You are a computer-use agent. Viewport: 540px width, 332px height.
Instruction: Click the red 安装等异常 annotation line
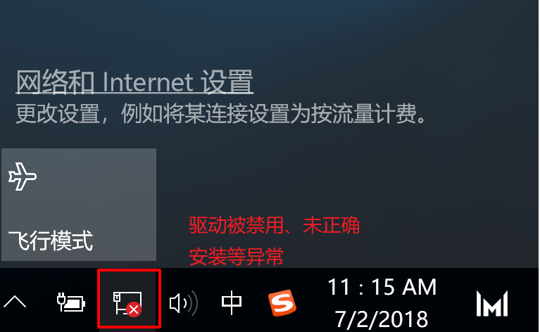pos(237,256)
